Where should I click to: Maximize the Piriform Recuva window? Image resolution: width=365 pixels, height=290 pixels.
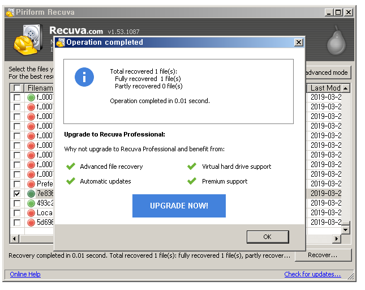coord(338,12)
